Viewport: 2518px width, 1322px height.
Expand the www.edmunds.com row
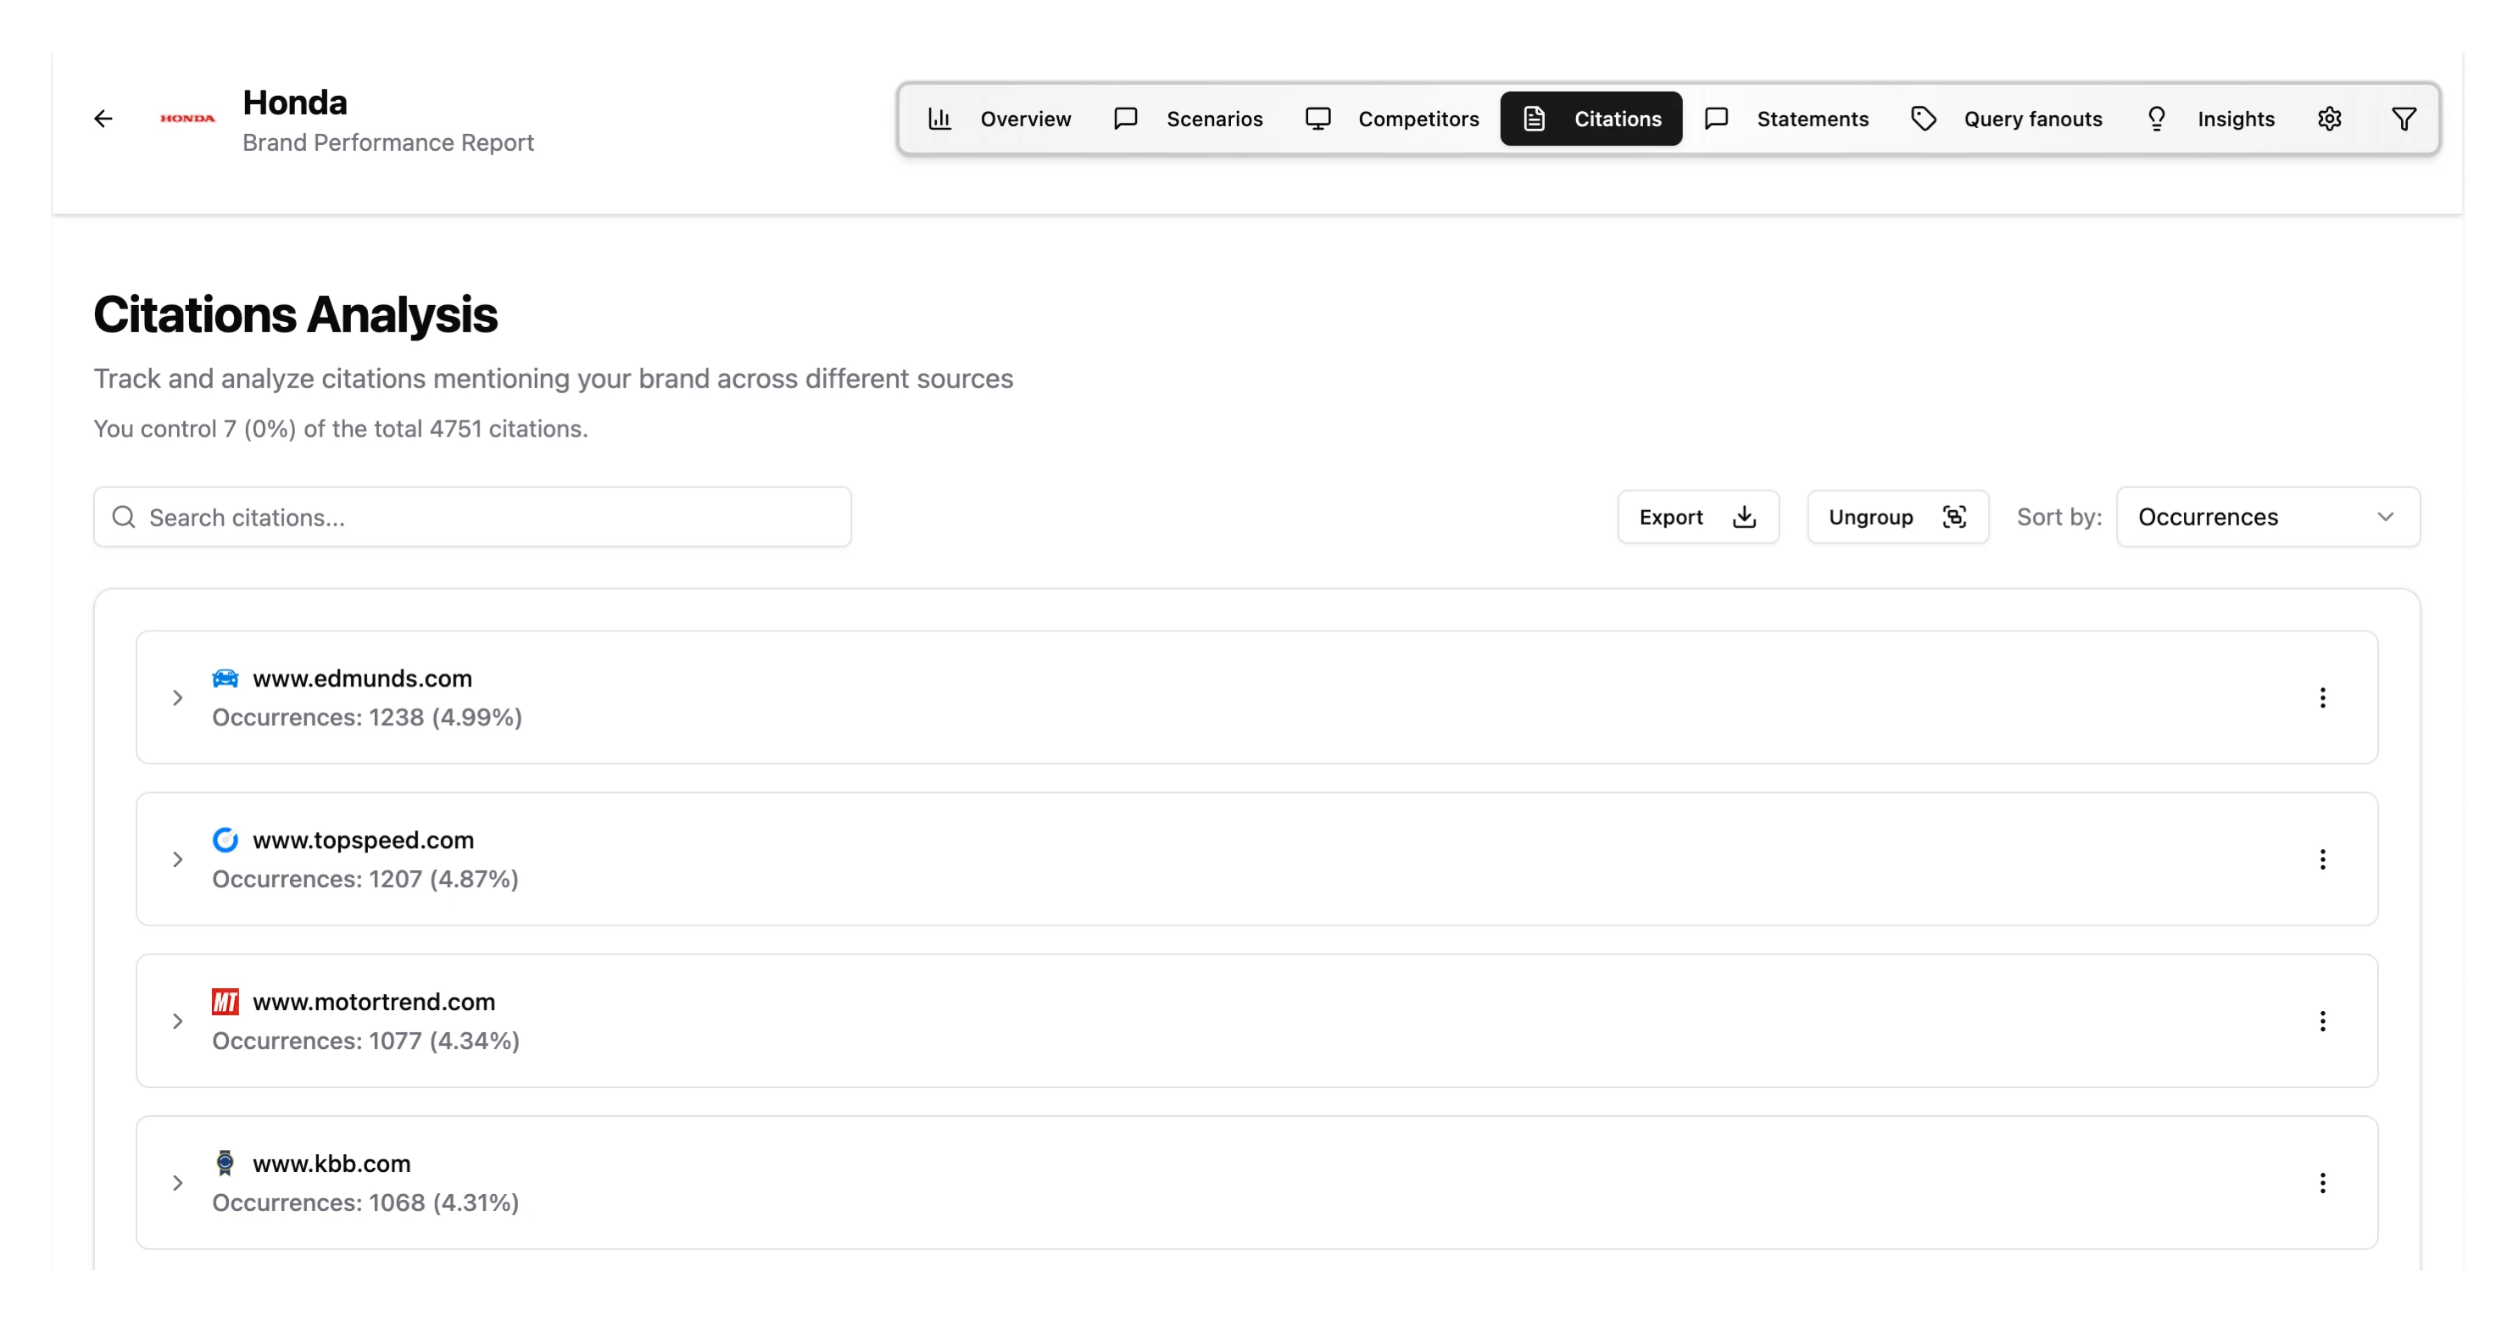178,697
